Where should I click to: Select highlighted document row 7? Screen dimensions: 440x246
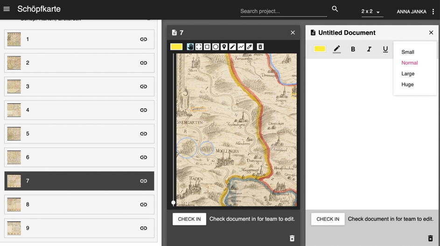point(79,181)
